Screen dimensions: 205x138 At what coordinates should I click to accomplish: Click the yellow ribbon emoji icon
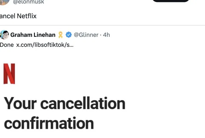61,35
